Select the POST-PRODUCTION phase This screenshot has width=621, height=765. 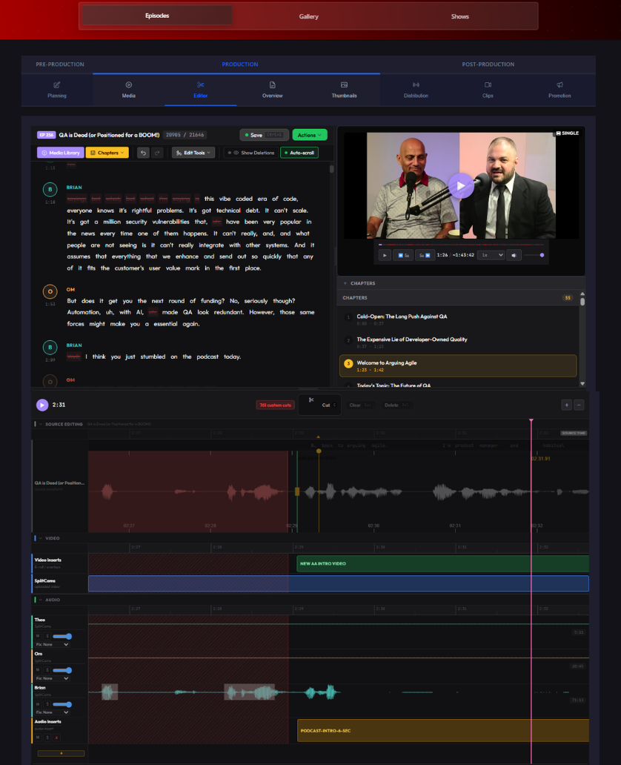coord(488,64)
